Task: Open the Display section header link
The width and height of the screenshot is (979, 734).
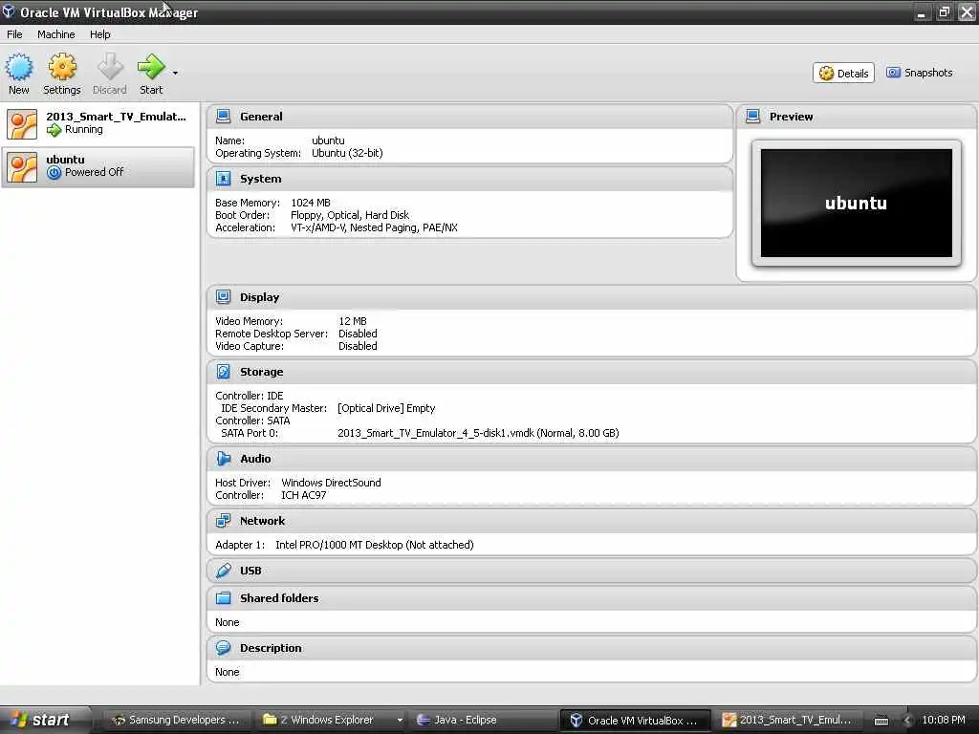Action: point(259,298)
